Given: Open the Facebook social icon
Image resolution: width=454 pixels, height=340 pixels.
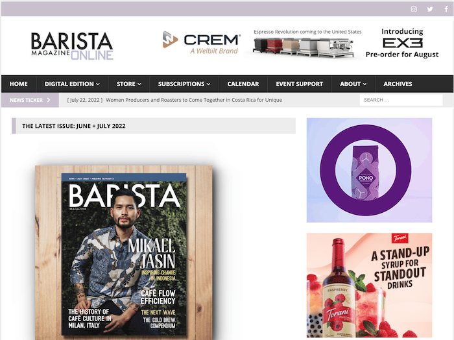Looking at the screenshot, I should point(446,9).
